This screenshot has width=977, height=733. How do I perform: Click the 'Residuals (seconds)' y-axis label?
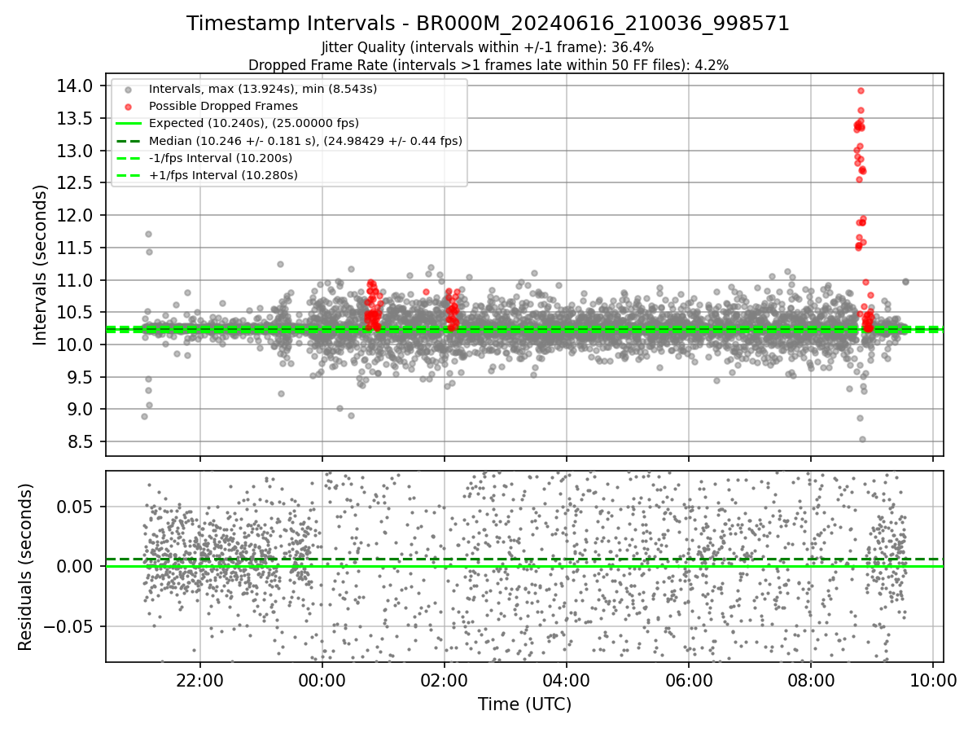25,567
